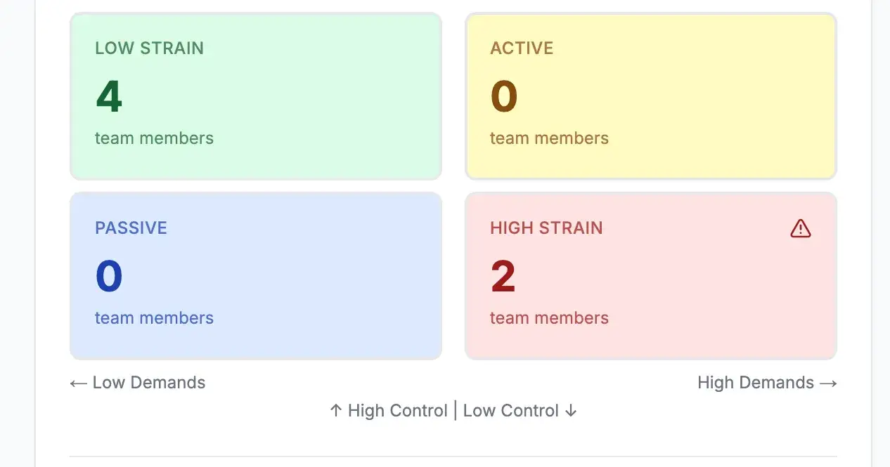Click the zero count on Active card
890x467 pixels.
tap(503, 96)
